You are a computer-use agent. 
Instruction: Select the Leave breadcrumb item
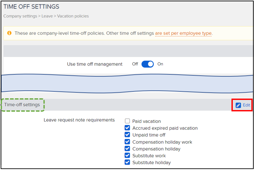pos(47,16)
